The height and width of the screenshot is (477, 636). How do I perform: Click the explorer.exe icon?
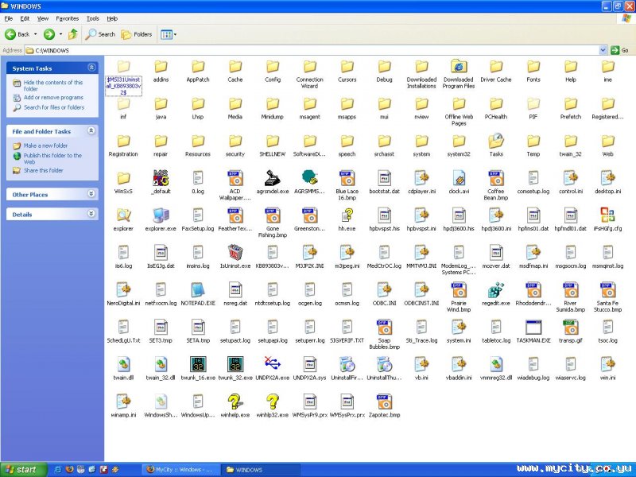161,215
